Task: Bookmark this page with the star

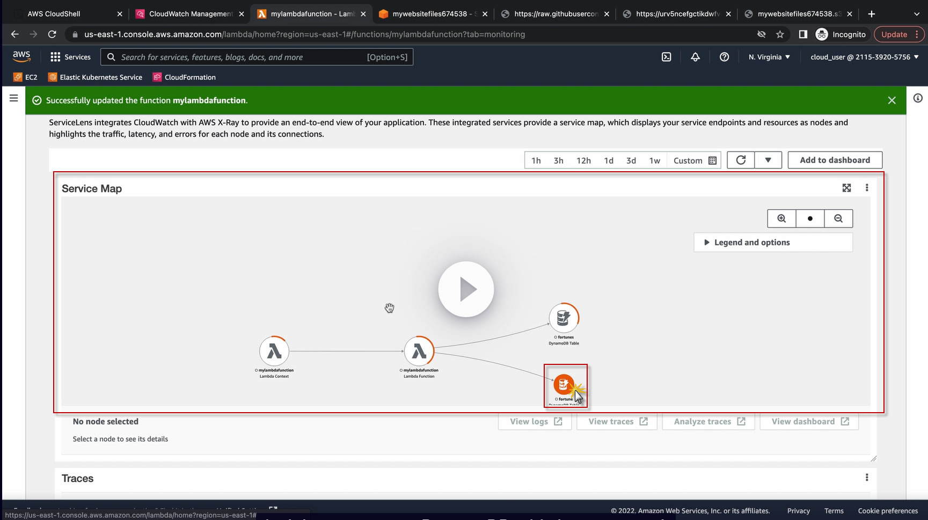Action: coord(780,34)
